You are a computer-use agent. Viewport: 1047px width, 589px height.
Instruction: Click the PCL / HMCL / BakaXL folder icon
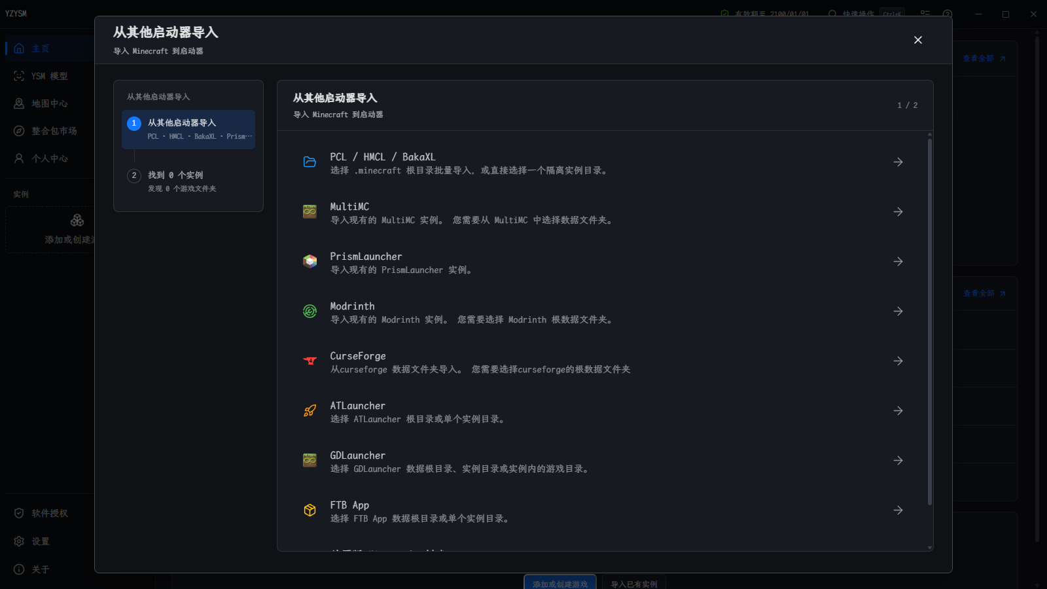[x=310, y=162]
